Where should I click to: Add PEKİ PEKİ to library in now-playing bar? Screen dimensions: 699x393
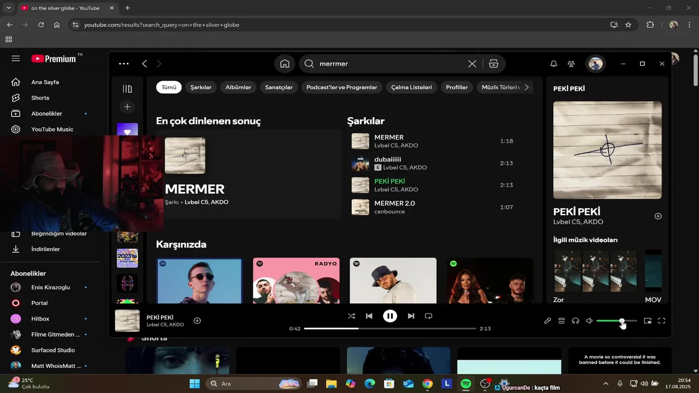197,321
